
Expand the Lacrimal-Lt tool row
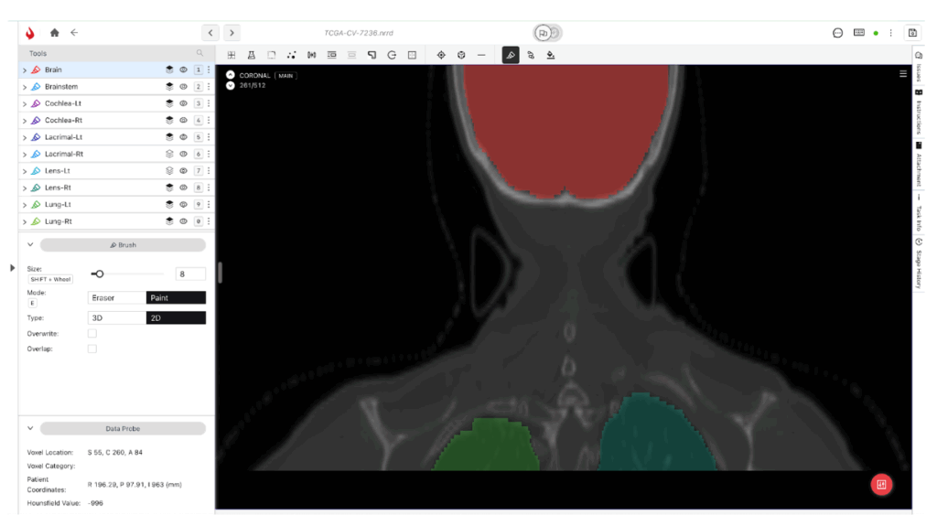pos(25,137)
